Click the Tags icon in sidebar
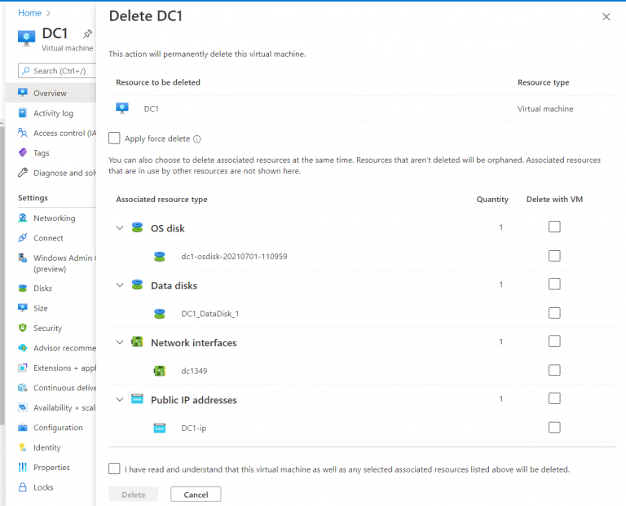The width and height of the screenshot is (626, 506). coord(23,152)
